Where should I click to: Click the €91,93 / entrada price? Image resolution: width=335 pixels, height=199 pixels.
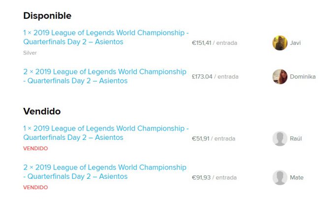click(x=213, y=177)
